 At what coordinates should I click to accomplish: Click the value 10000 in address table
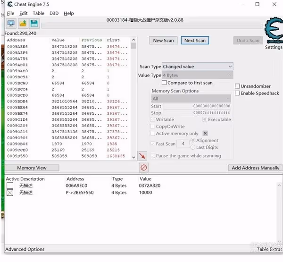(145, 193)
